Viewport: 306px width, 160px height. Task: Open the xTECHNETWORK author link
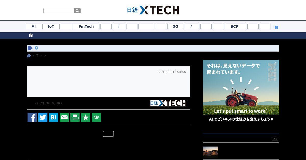coord(49,103)
